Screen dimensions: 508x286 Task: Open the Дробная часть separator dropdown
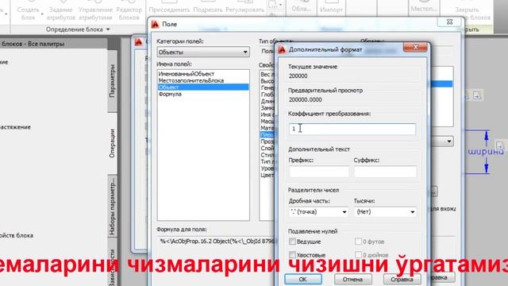pos(318,212)
